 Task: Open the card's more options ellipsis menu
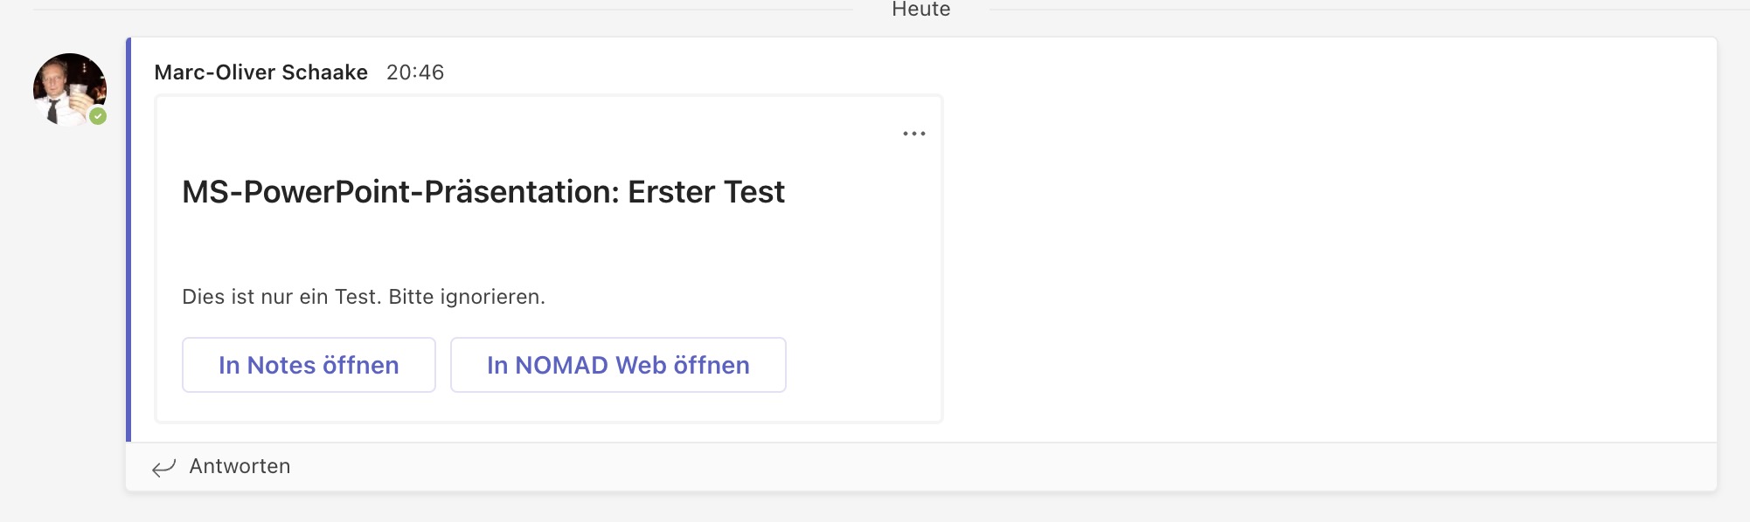pyautogui.click(x=914, y=134)
